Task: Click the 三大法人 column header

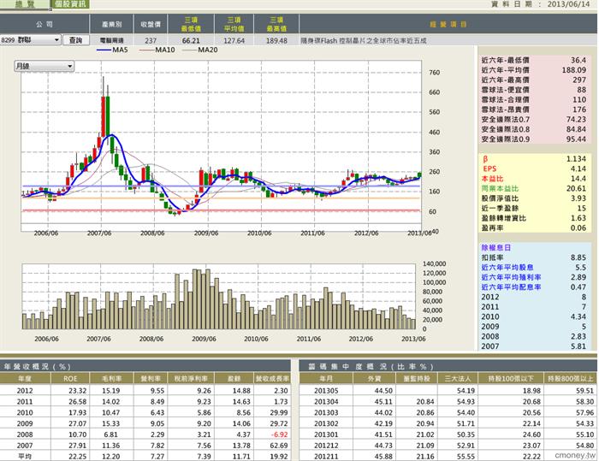Action: (458, 379)
